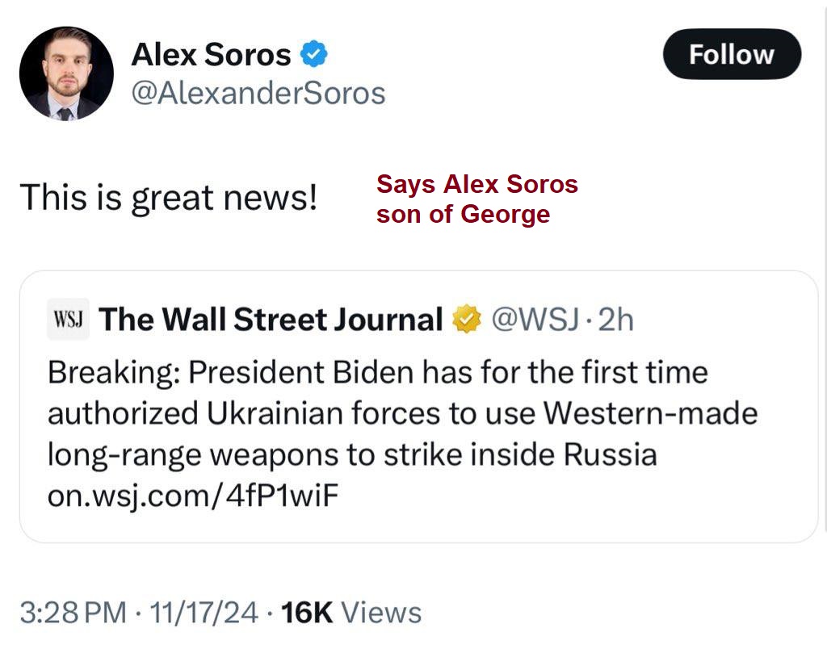Click the 11/17/24 post date
827x649 pixels.
202,613
